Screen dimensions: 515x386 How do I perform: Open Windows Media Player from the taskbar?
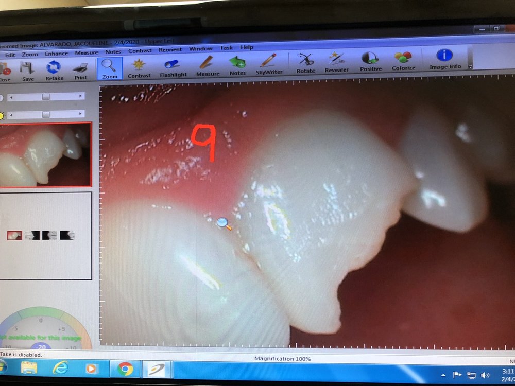coord(91,369)
